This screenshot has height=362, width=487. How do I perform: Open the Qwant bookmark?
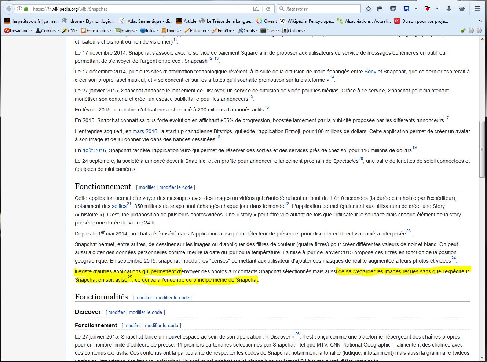[267, 21]
